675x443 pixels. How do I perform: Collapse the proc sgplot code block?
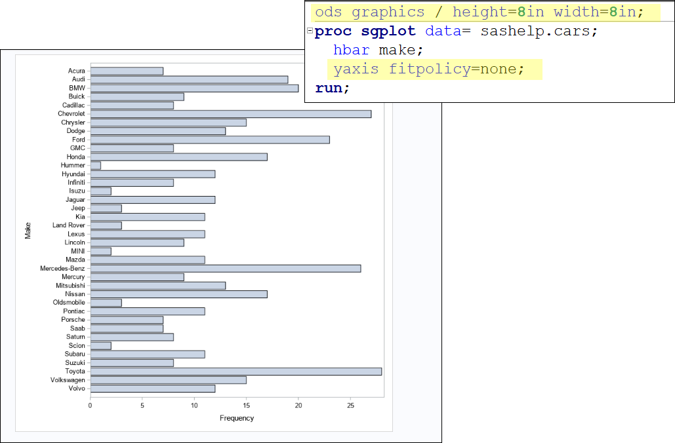[x=310, y=30]
